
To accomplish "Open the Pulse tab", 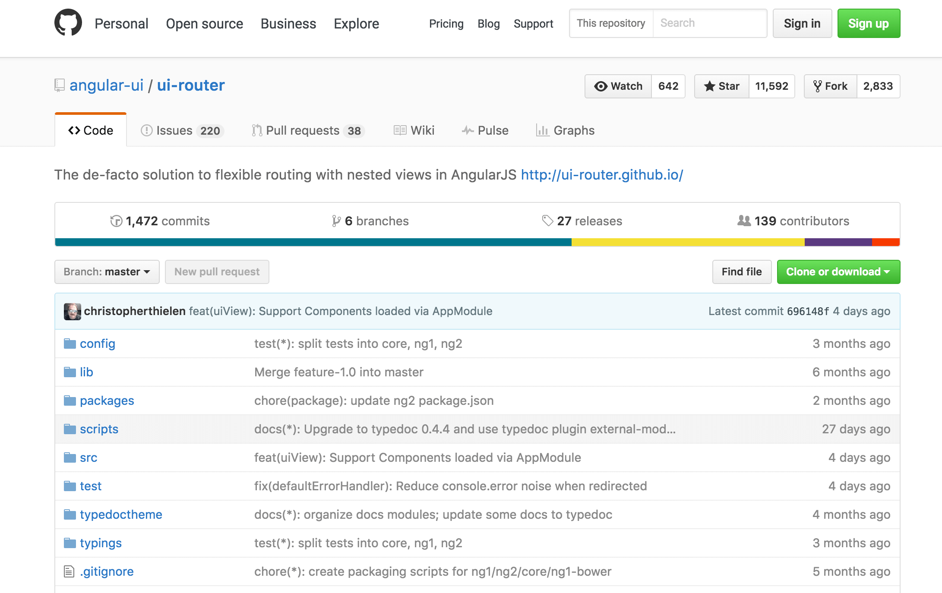I will 485,130.
